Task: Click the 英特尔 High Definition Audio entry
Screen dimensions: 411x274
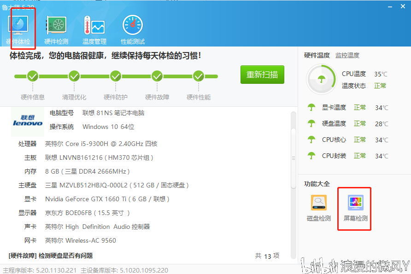Action: click(97, 227)
